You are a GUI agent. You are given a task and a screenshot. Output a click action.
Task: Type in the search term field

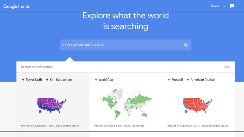[x=121, y=45]
